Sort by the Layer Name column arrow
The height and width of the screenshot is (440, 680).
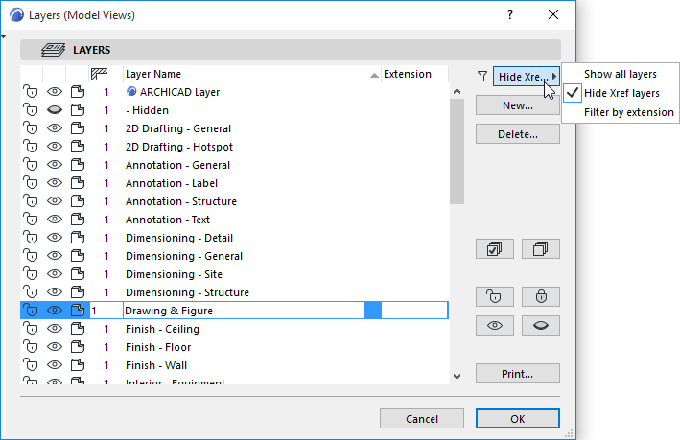coord(373,75)
